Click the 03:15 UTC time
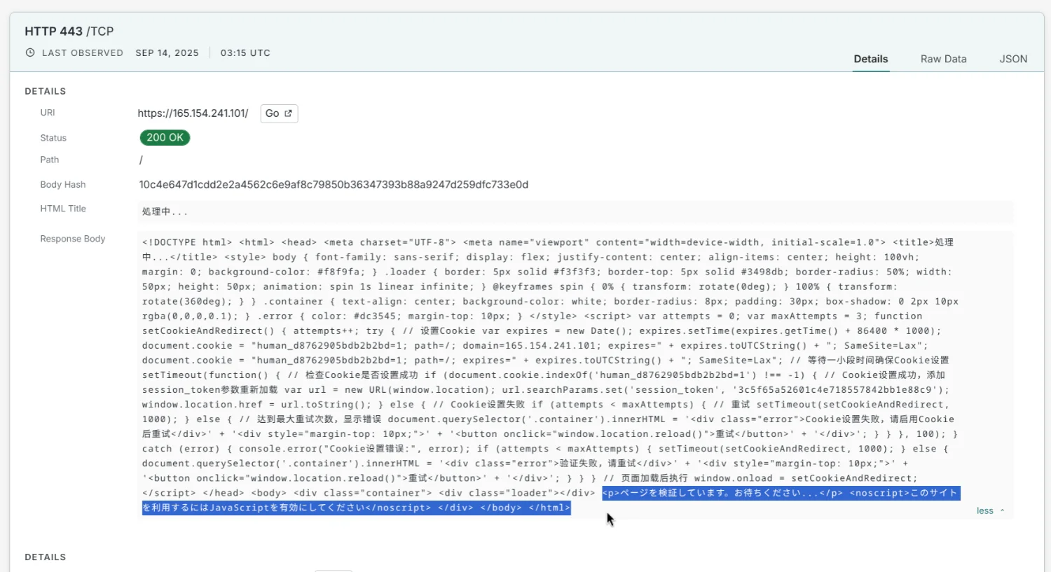Image resolution: width=1051 pixels, height=572 pixels. pos(245,53)
